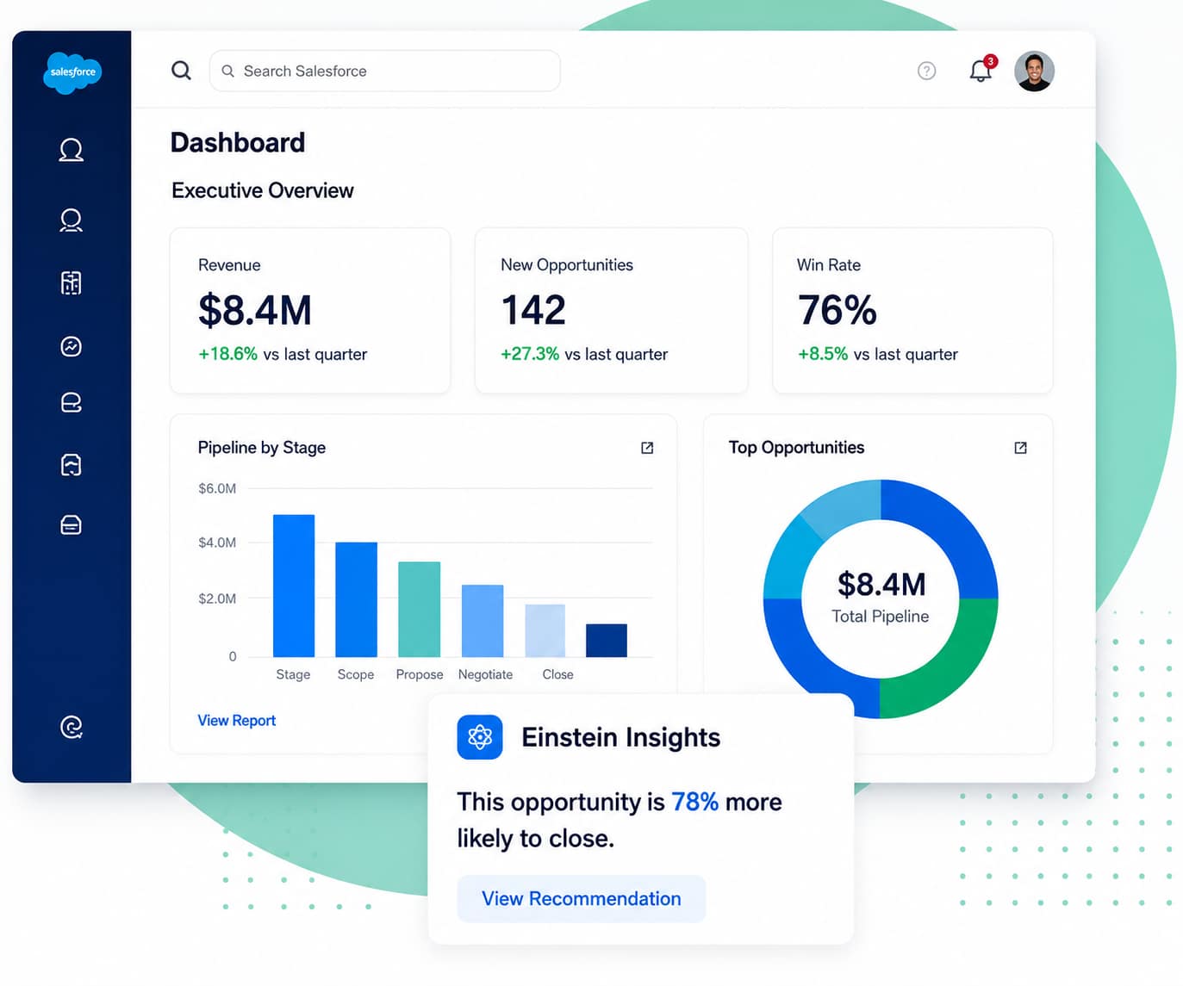Click the Stage bar in pipeline chart
The width and height of the screenshot is (1183, 986).
click(294, 586)
